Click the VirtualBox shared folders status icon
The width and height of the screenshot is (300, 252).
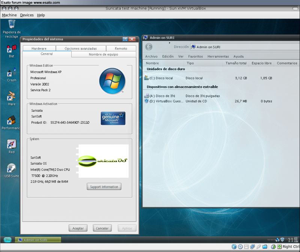[265, 247]
